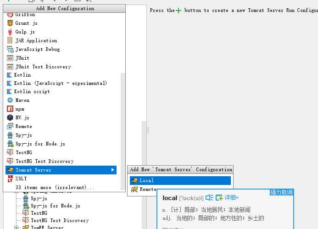This screenshot has height=229, width=318.
Task: Add word to vocabulary book icon
Action: coord(219,197)
